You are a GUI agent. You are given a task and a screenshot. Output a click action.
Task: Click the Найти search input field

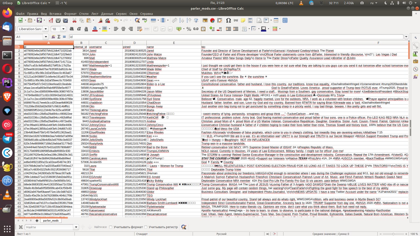[49, 227]
